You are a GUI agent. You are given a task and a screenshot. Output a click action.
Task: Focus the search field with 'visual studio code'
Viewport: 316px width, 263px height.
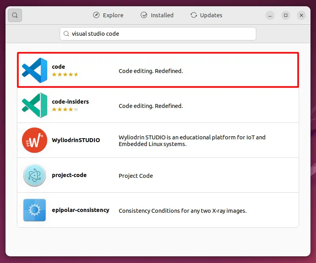[158, 34]
